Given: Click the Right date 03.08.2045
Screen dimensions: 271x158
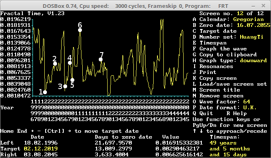Looking at the screenshot, I should (41, 155).
